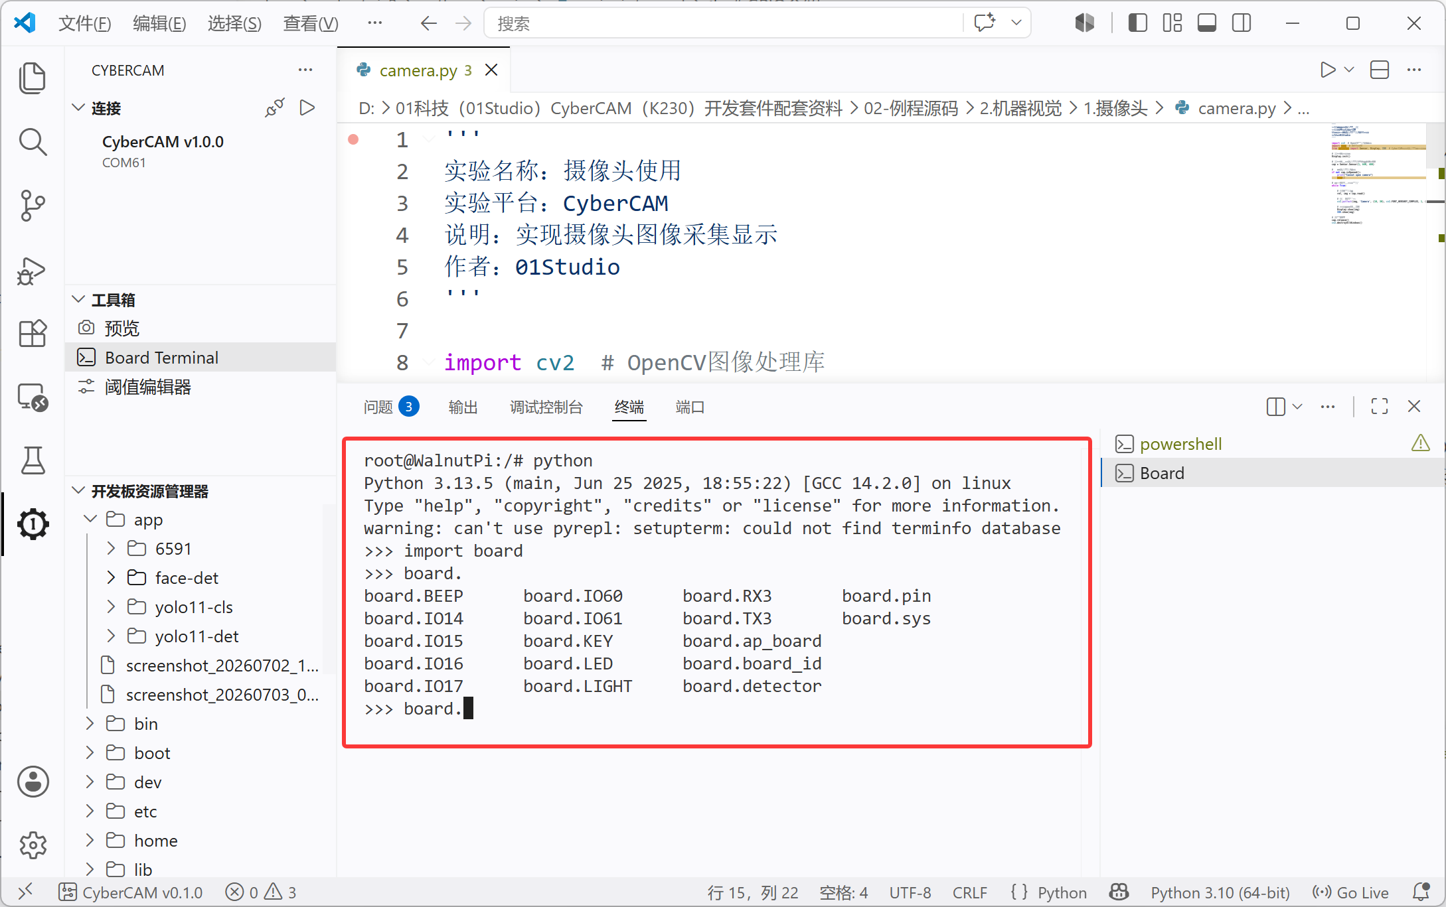Open the 文件(F) menu
1446x907 pixels.
pos(84,23)
